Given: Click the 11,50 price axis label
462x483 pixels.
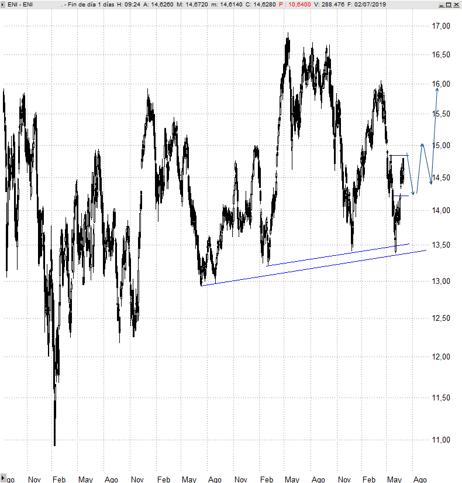Looking at the screenshot, I should pyautogui.click(x=441, y=398).
